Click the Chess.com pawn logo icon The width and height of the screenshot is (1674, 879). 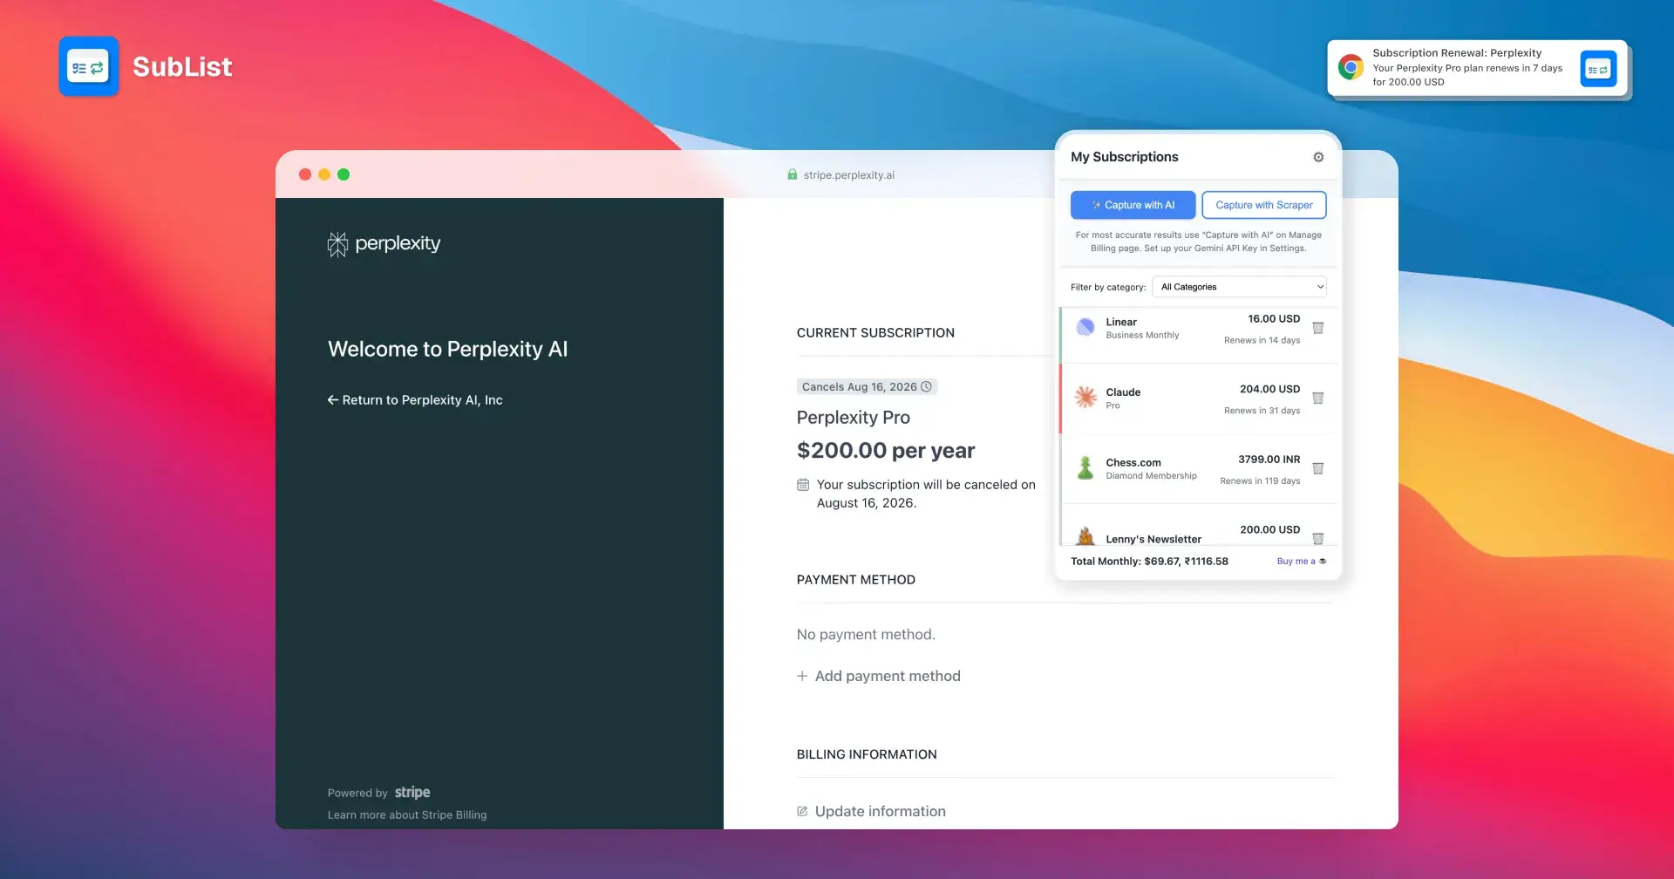click(x=1085, y=468)
